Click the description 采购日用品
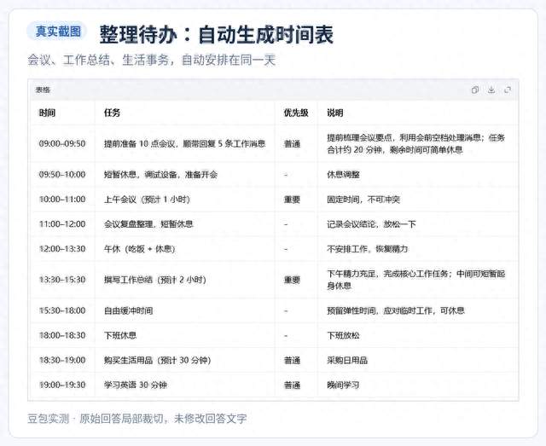 [347, 360]
